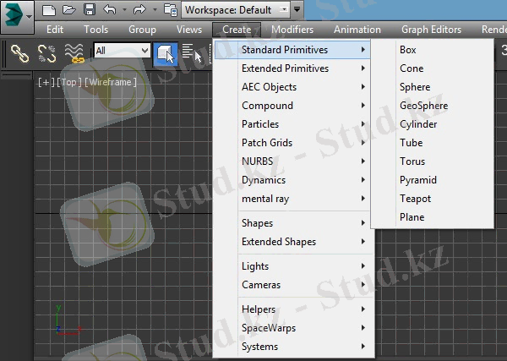Expand AEC Objects submenu

tap(292, 87)
